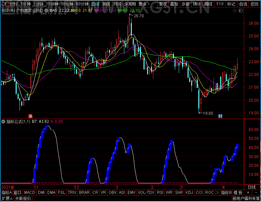Select the 30分钟 period tab
This screenshot has width=261, height=202.
tap(67, 4)
